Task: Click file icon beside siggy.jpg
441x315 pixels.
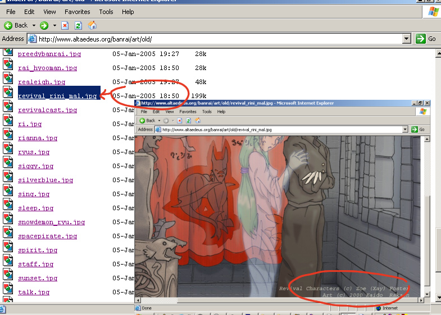Action: [8, 163]
